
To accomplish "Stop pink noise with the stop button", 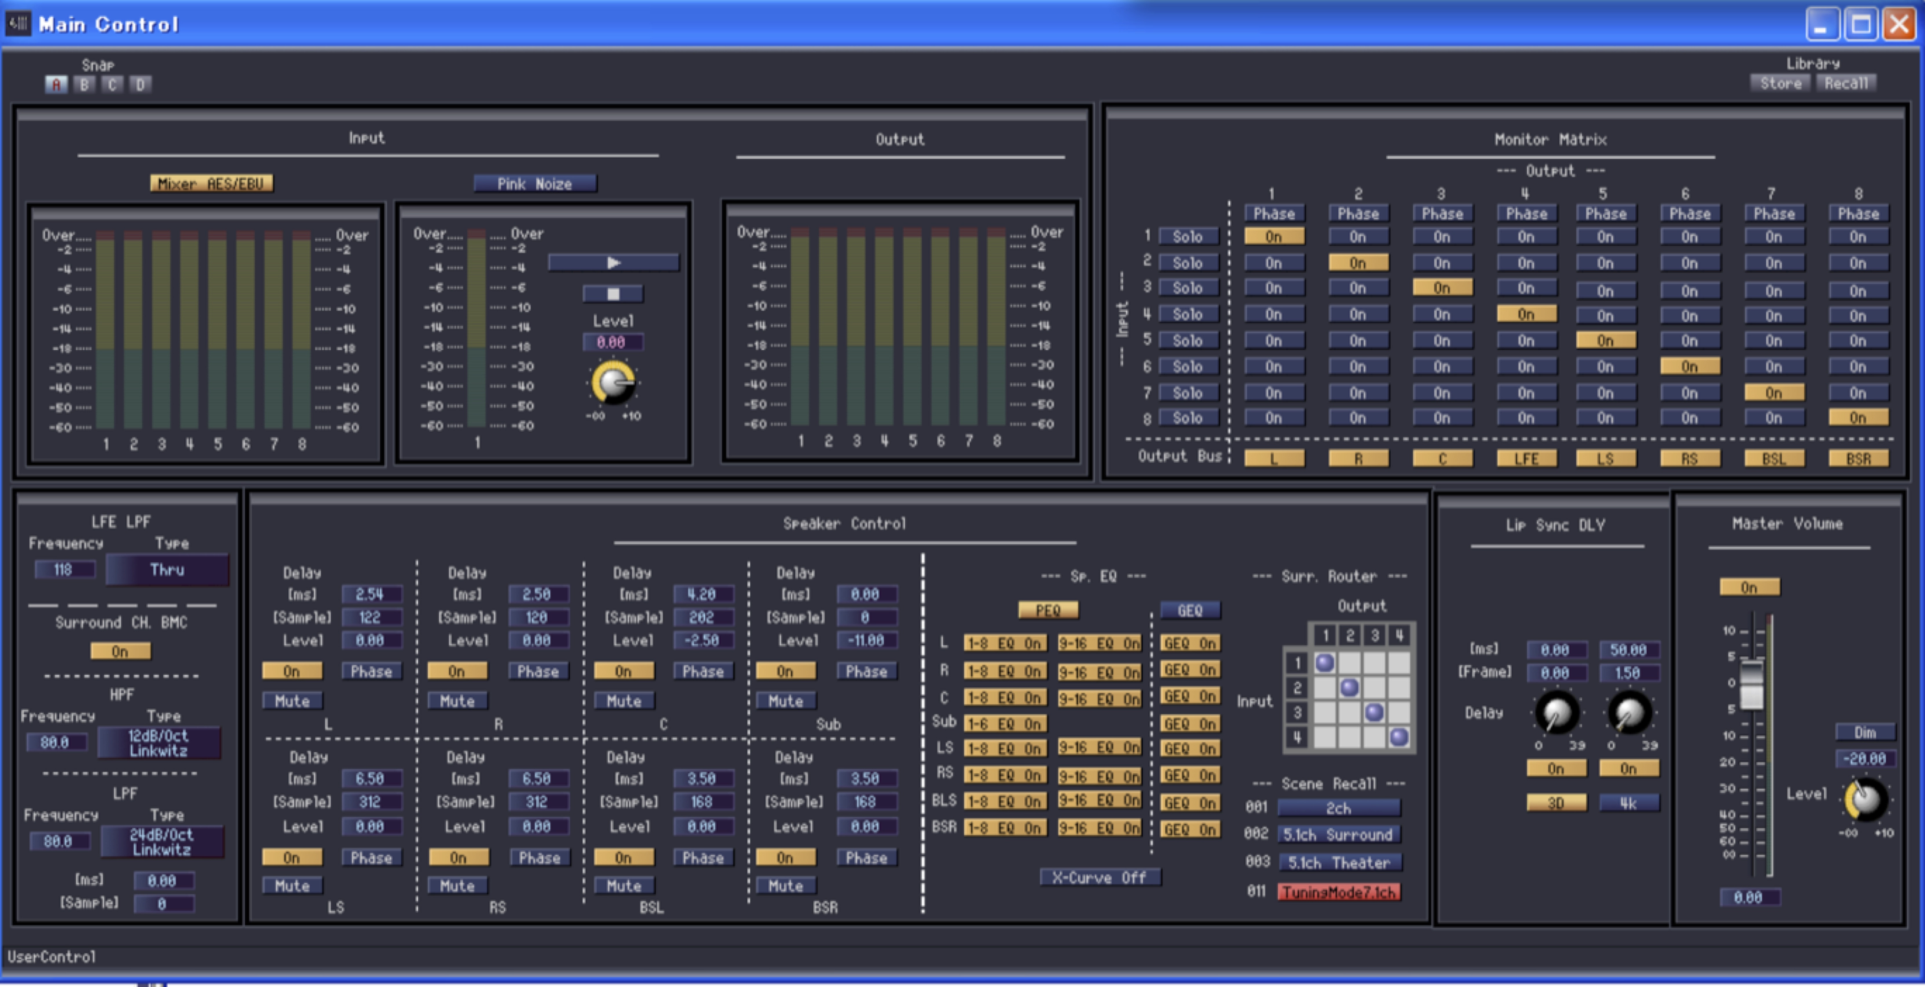I will point(613,294).
